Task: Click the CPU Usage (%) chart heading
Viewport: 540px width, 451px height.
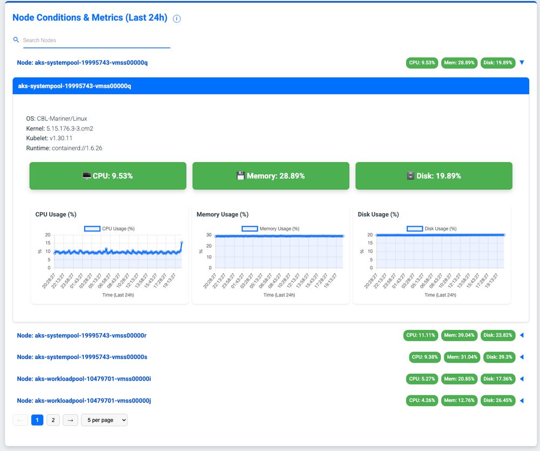Action: 56,215
